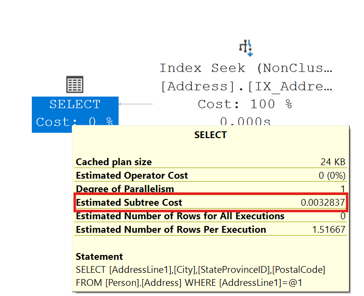This screenshot has width=364, height=296.
Task: Click the SELECT [AddressLine1] query statement text
Action: click(200, 269)
